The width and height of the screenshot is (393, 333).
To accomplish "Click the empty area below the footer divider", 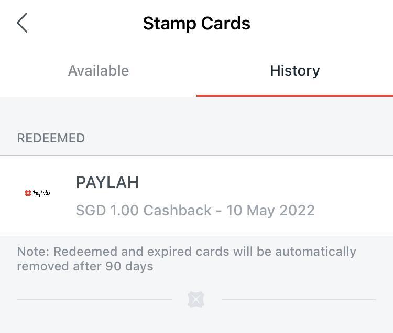I will (196, 320).
